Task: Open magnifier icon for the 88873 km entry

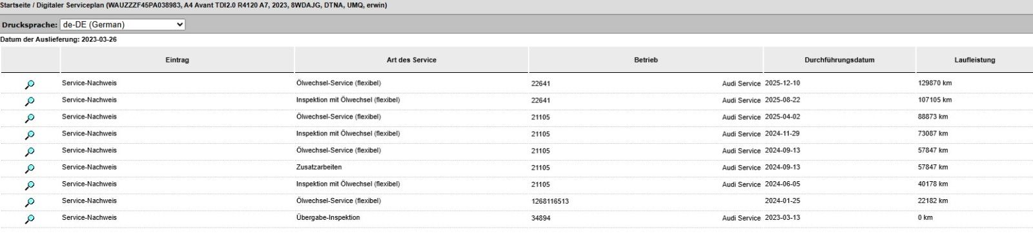Action: coord(30,118)
